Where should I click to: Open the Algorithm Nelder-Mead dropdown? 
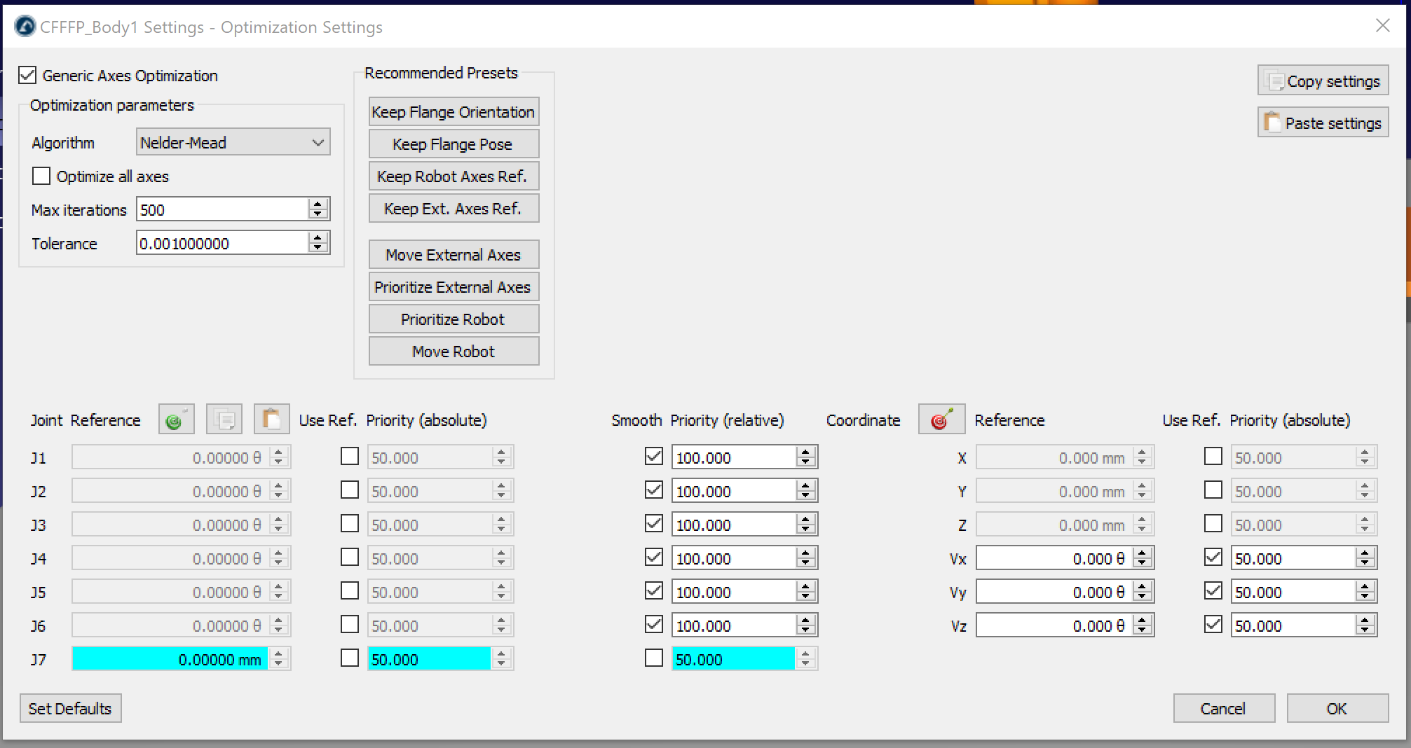[x=233, y=143]
